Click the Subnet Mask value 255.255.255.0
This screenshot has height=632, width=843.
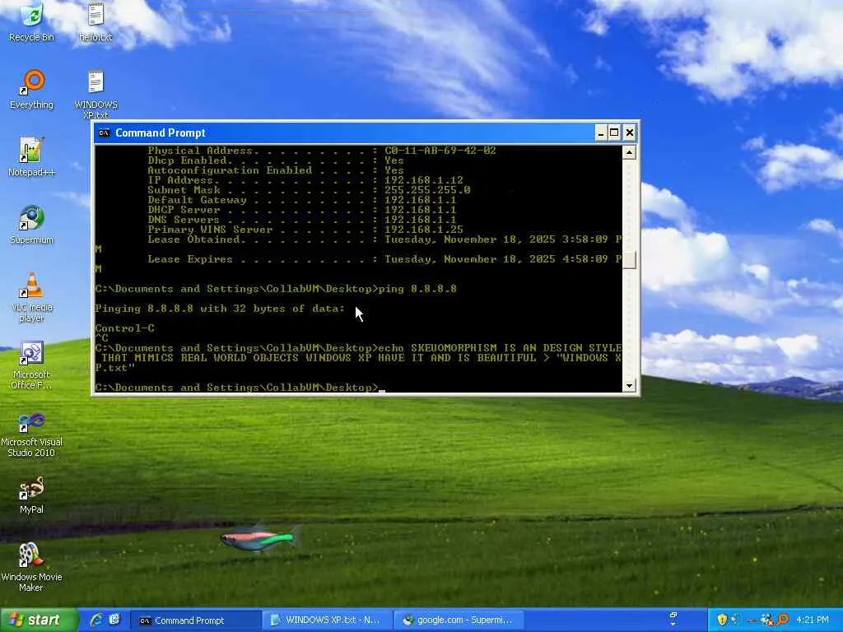pos(427,190)
